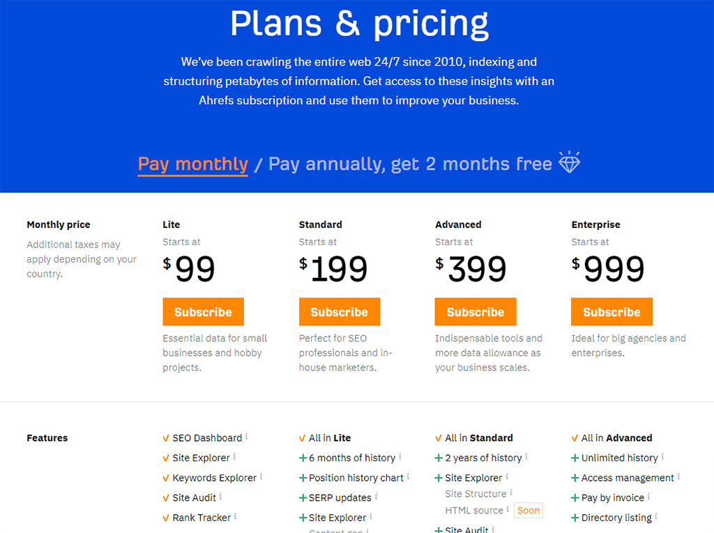Viewport: 714px width, 533px height.
Task: Click info icon beside Pay by invoice
Action: pyautogui.click(x=649, y=496)
